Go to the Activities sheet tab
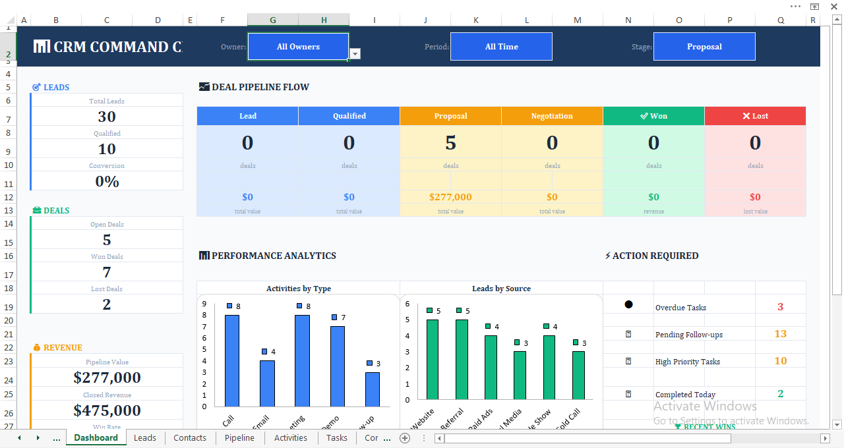 (x=291, y=438)
